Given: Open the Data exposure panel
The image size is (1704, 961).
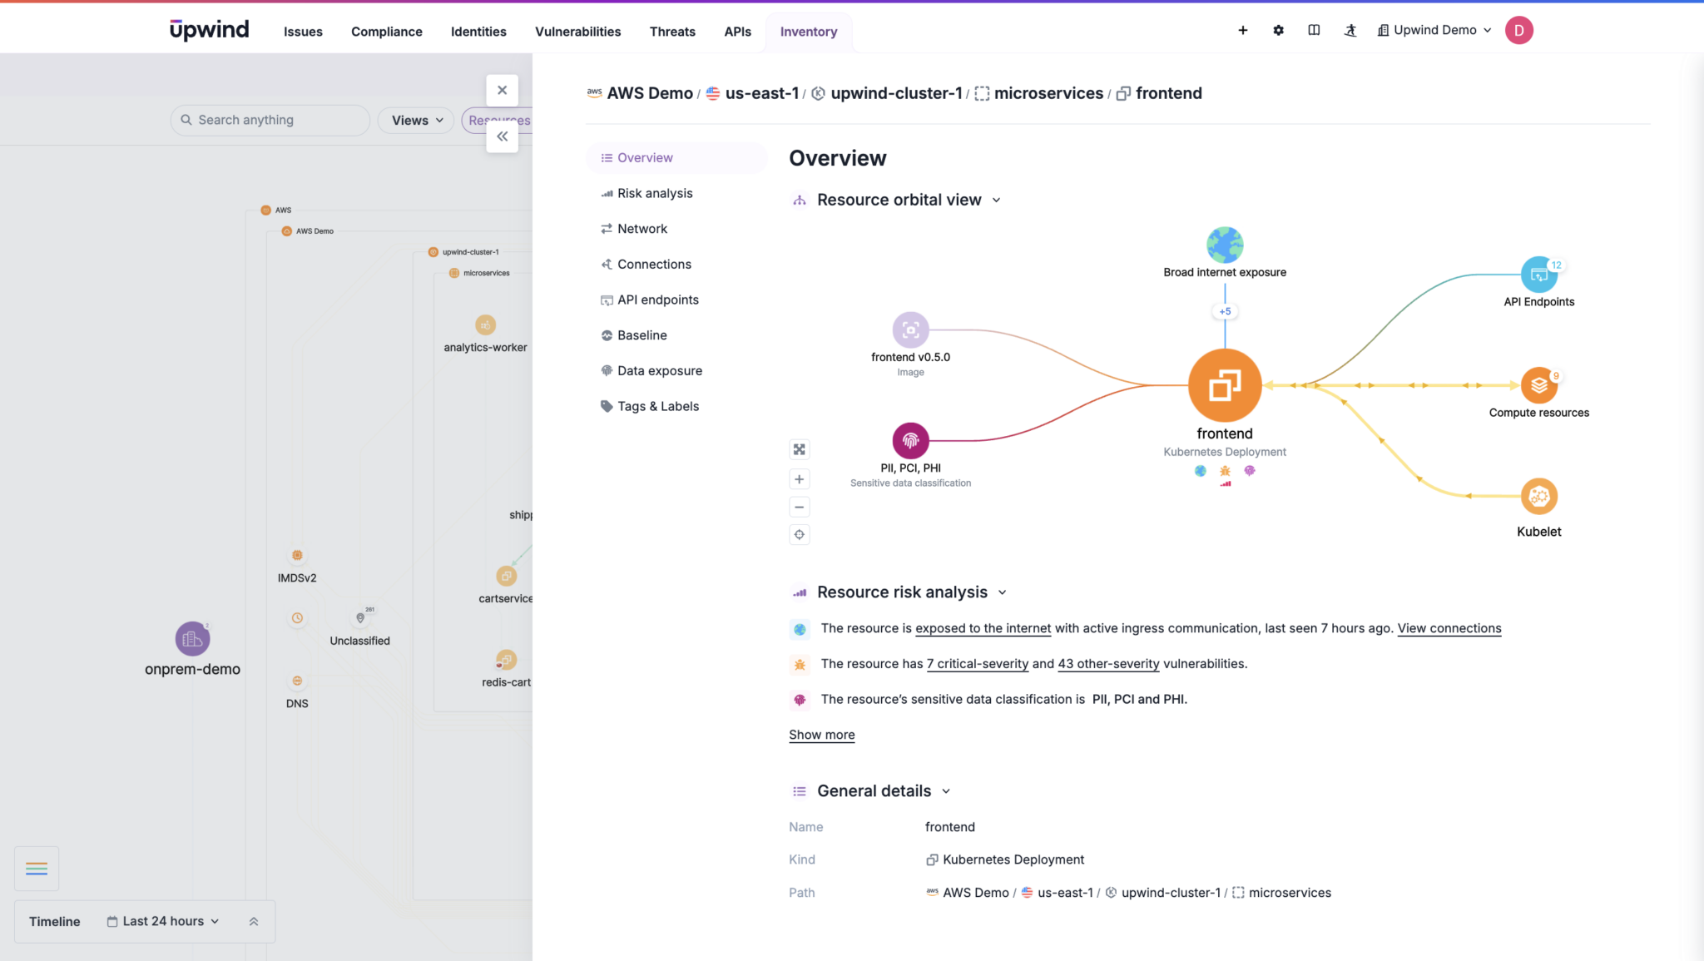Looking at the screenshot, I should 659,370.
